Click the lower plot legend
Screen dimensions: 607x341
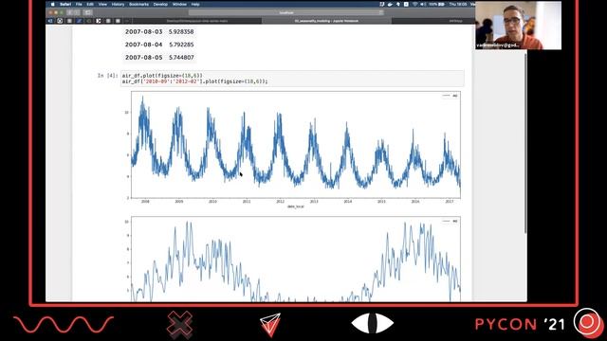tap(451, 221)
